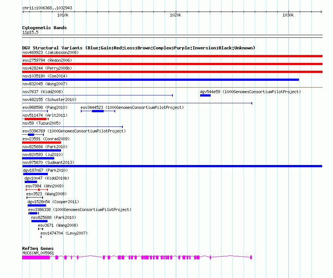
Task: Click the 11p15.5 band label
Action: click(30, 32)
